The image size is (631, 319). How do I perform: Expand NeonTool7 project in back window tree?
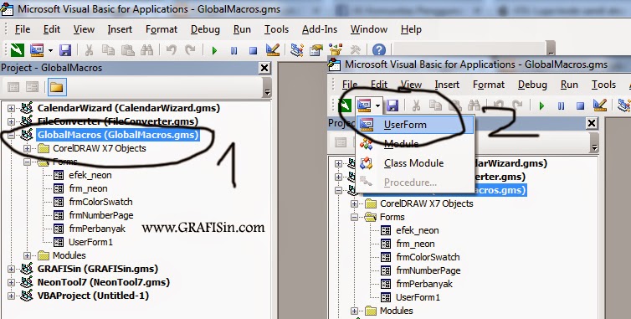click(x=11, y=282)
